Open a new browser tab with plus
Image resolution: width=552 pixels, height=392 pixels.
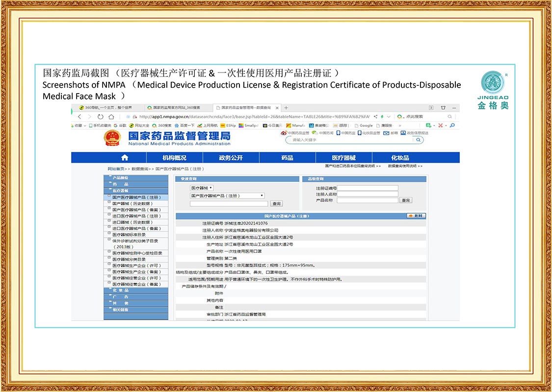point(286,108)
